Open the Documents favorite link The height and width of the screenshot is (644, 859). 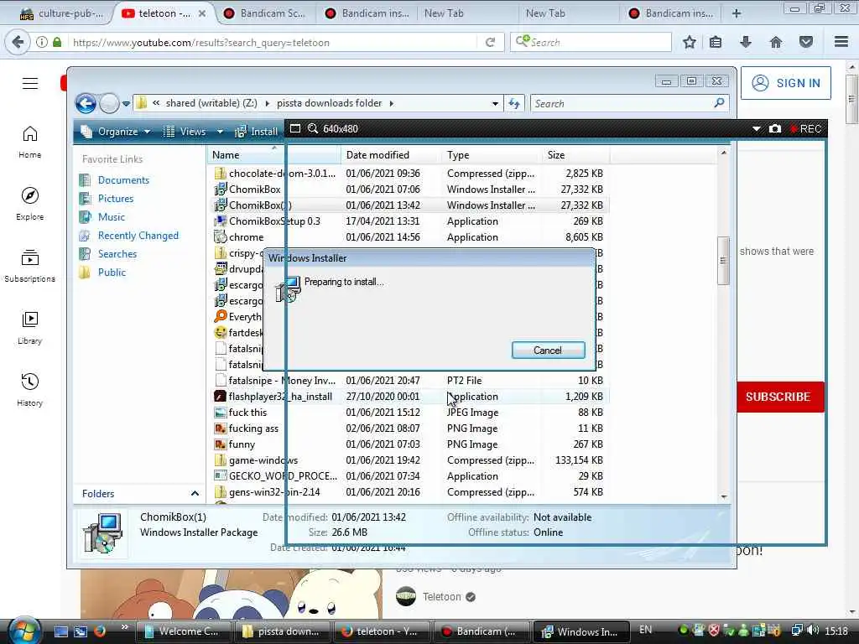coord(123,180)
